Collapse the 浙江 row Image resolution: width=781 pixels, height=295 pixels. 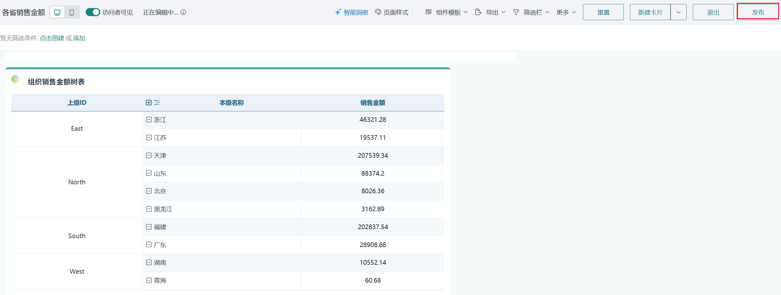[x=149, y=120]
